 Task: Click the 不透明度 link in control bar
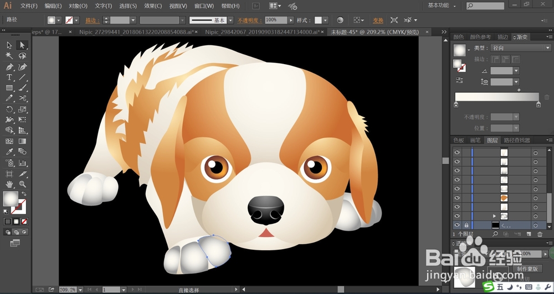point(250,20)
